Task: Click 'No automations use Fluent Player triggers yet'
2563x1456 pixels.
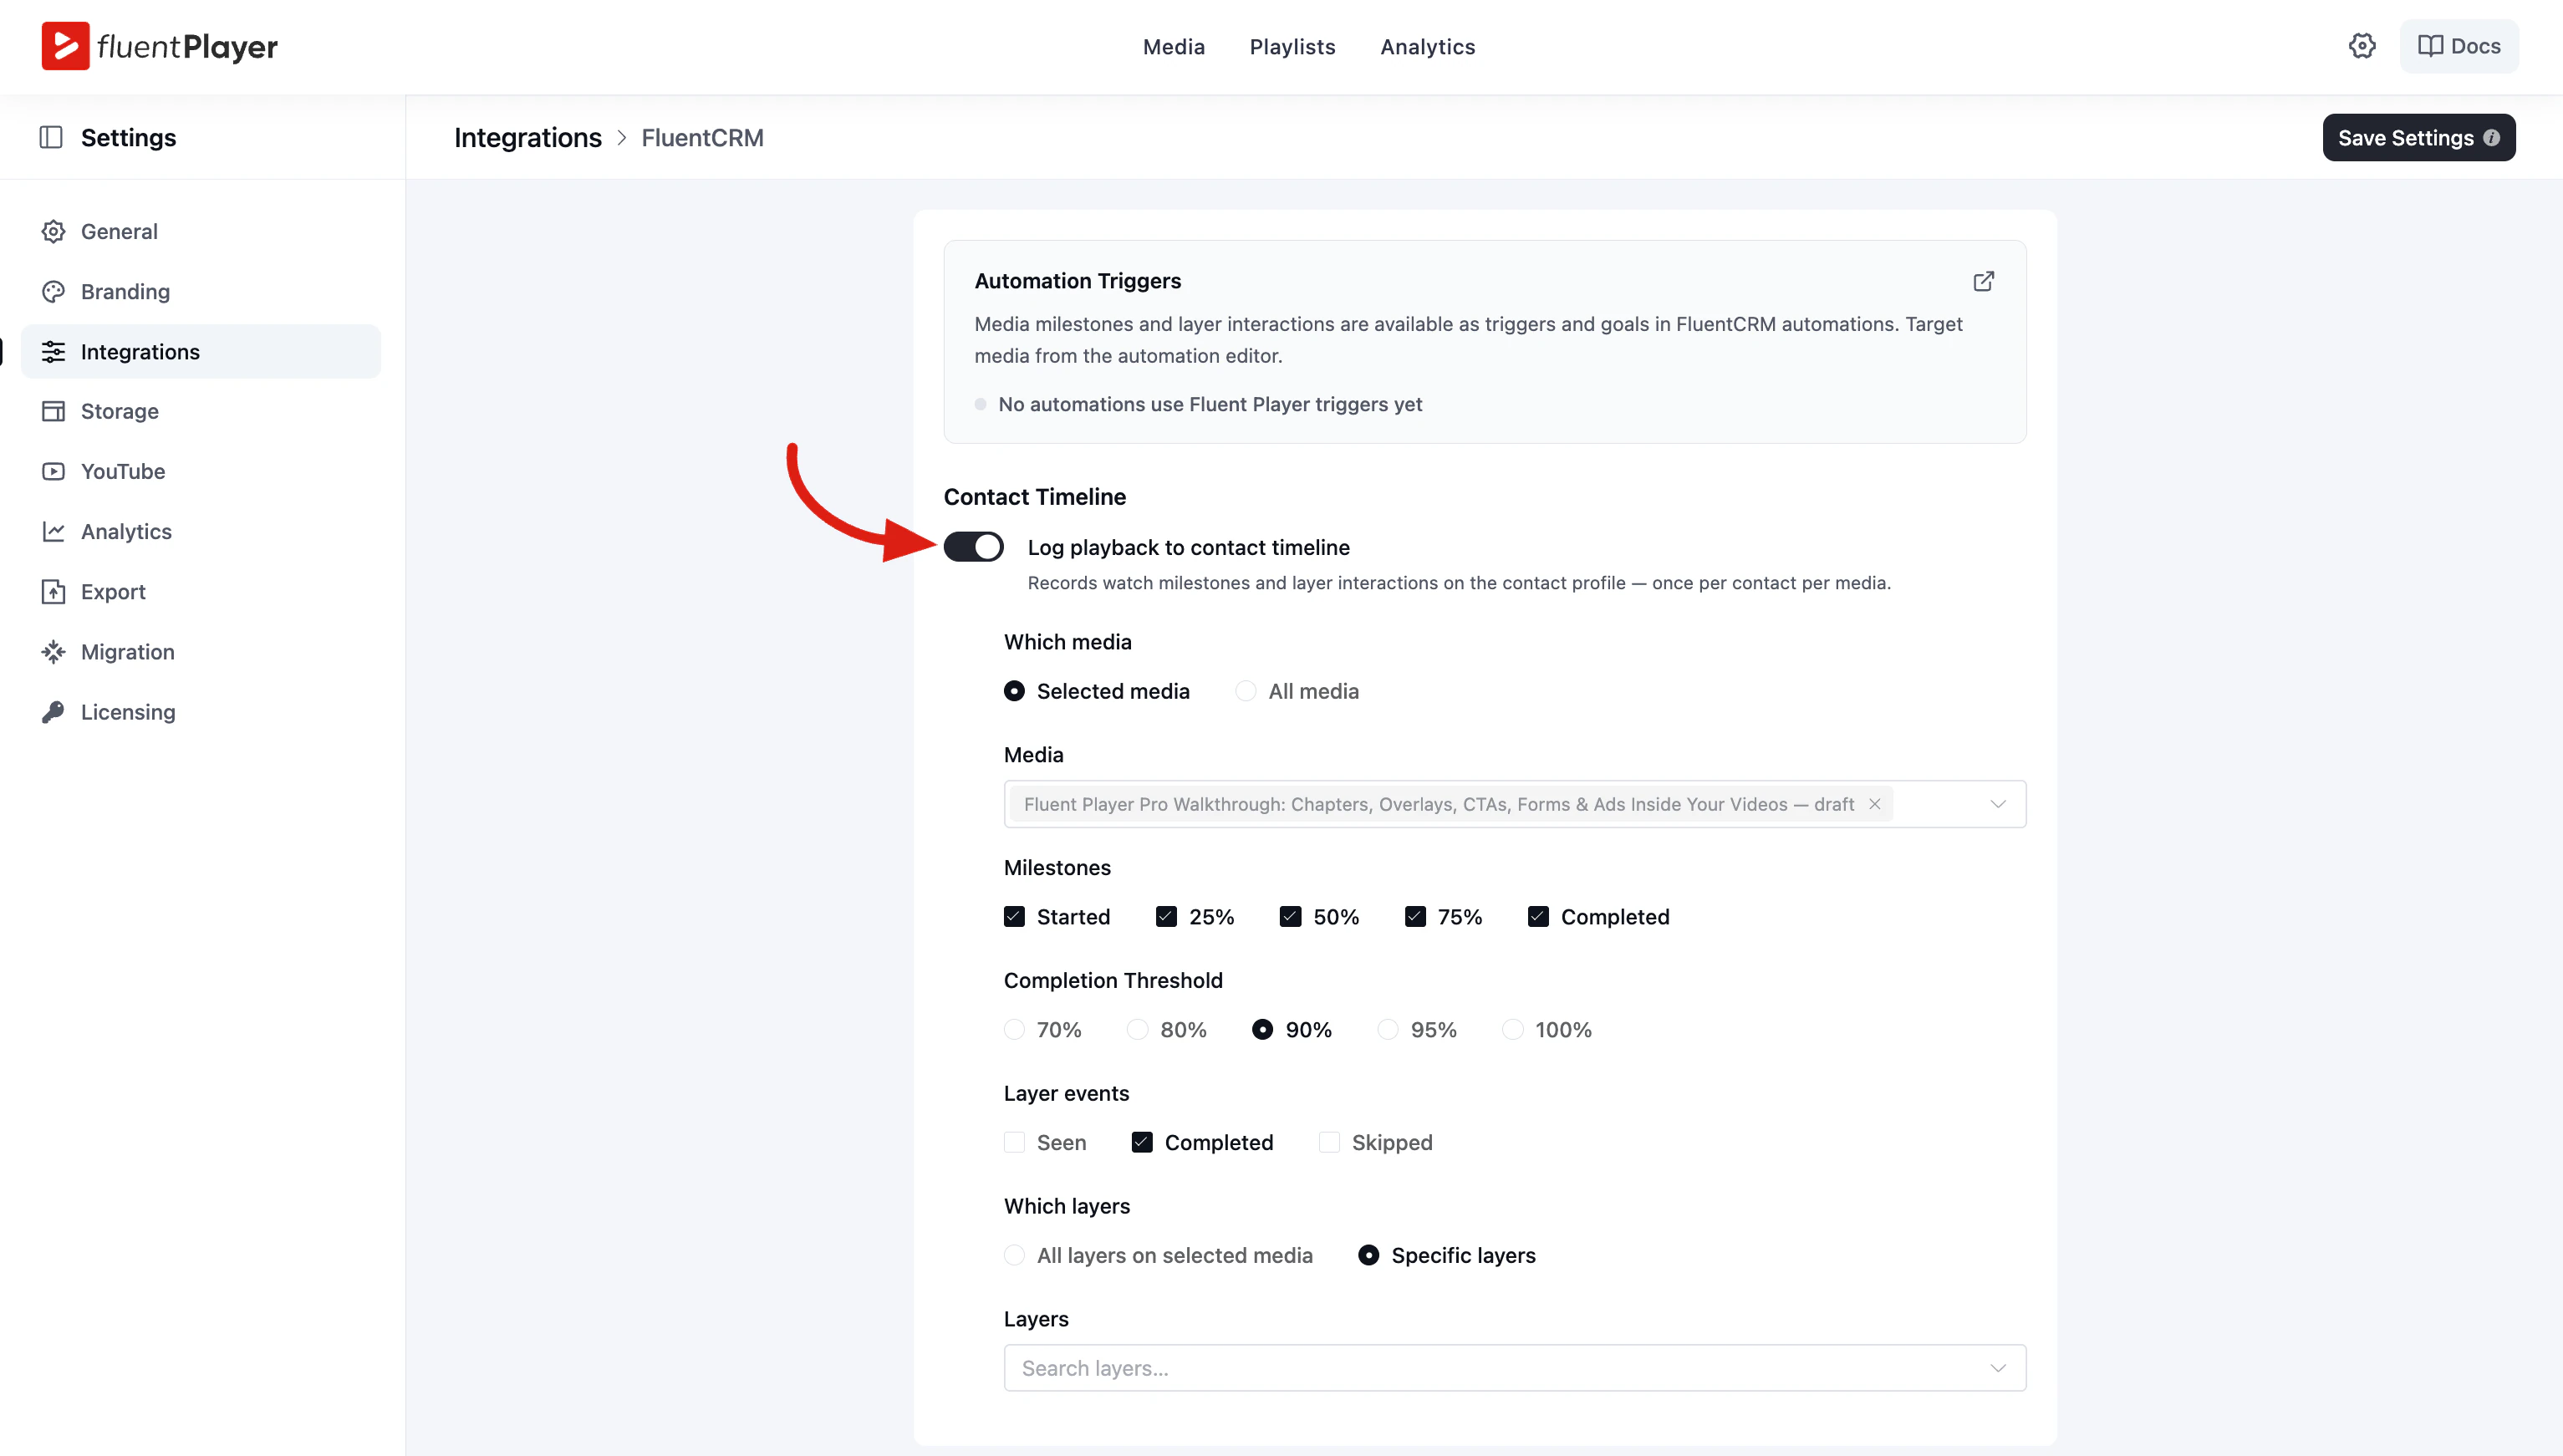Action: coord(1210,404)
